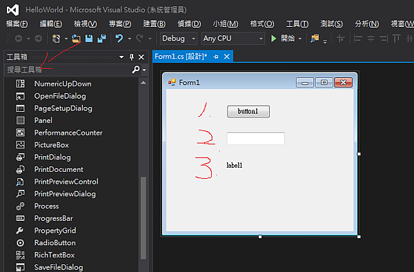414x272 pixels.
Task: Select the PageSetupDialog control icon
Action: click(x=20, y=108)
